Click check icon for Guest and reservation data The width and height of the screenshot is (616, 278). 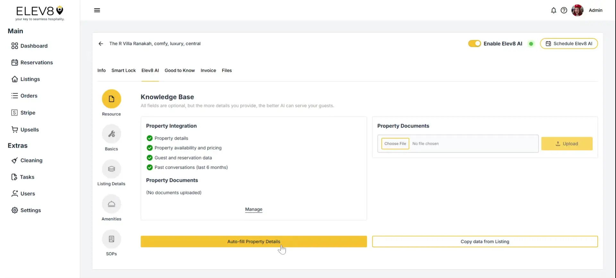tap(150, 158)
